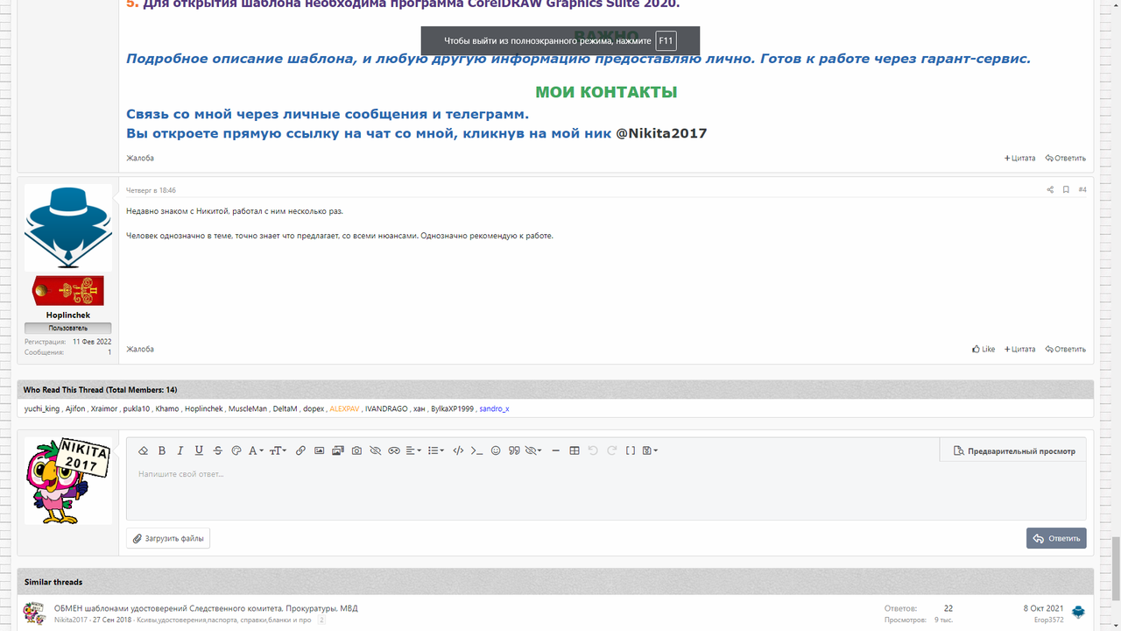Toggle italic formatting in reply editor
Image resolution: width=1121 pixels, height=631 pixels.
point(180,450)
